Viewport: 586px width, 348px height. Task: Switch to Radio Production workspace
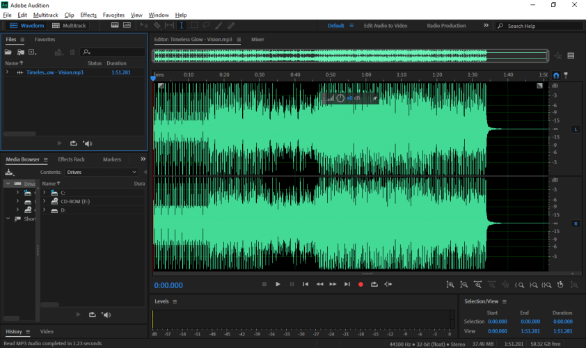pyautogui.click(x=446, y=26)
